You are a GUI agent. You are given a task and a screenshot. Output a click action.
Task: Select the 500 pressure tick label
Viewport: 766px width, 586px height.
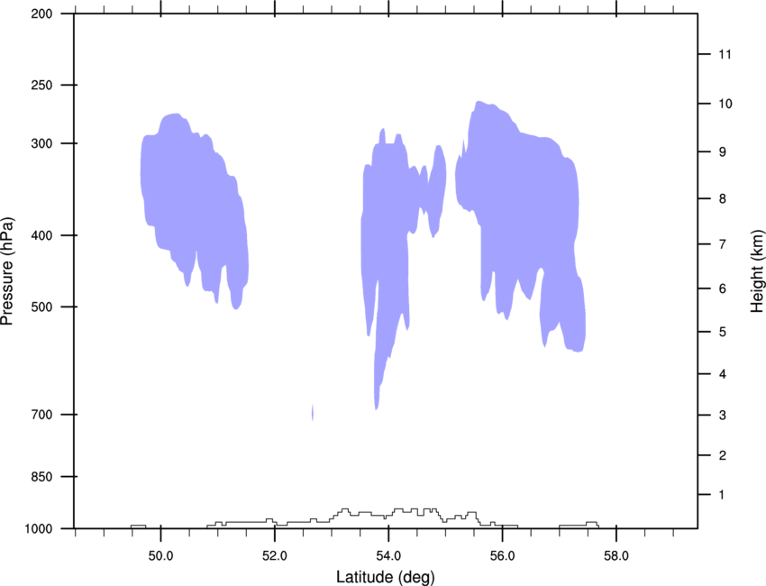tap(41, 307)
